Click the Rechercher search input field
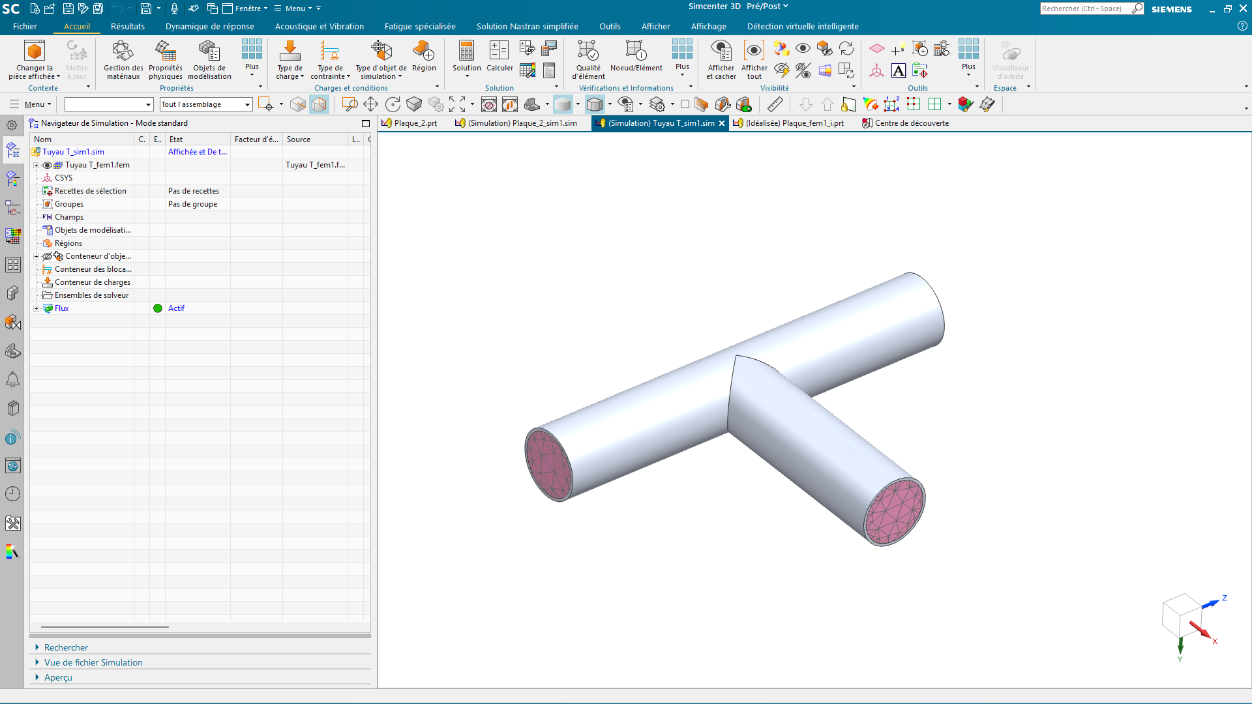 (x=1085, y=8)
